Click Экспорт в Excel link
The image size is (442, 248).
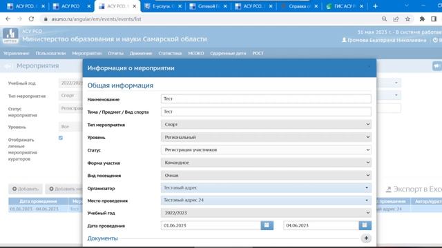coord(414,189)
